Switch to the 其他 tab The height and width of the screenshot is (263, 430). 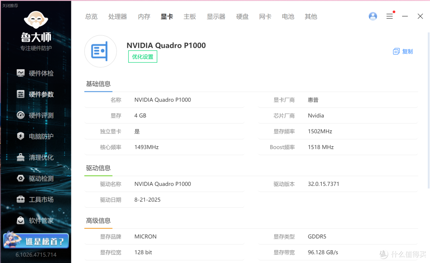(x=311, y=17)
